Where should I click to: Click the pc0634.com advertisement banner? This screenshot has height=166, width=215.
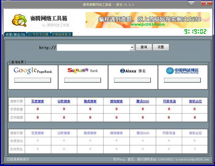[148, 20]
